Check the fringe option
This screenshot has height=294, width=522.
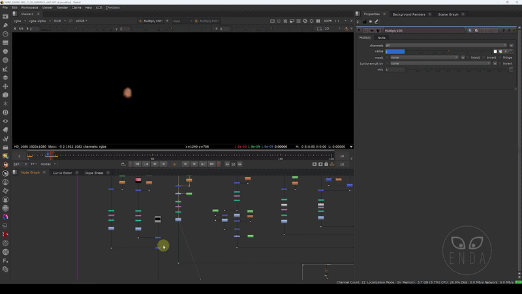pyautogui.click(x=500, y=57)
